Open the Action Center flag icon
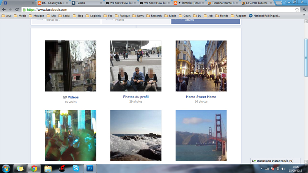Image resolution: width=308 pixels, height=173 pixels. click(272, 169)
